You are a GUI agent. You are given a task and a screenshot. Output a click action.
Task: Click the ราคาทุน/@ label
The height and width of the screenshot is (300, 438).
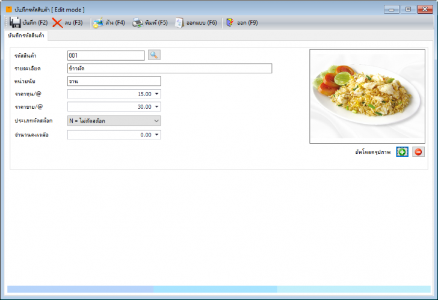coord(28,94)
